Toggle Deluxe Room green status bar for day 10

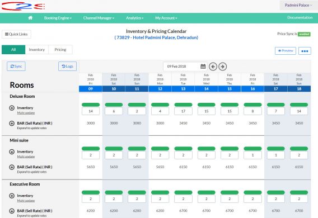pyautogui.click(x=114, y=105)
